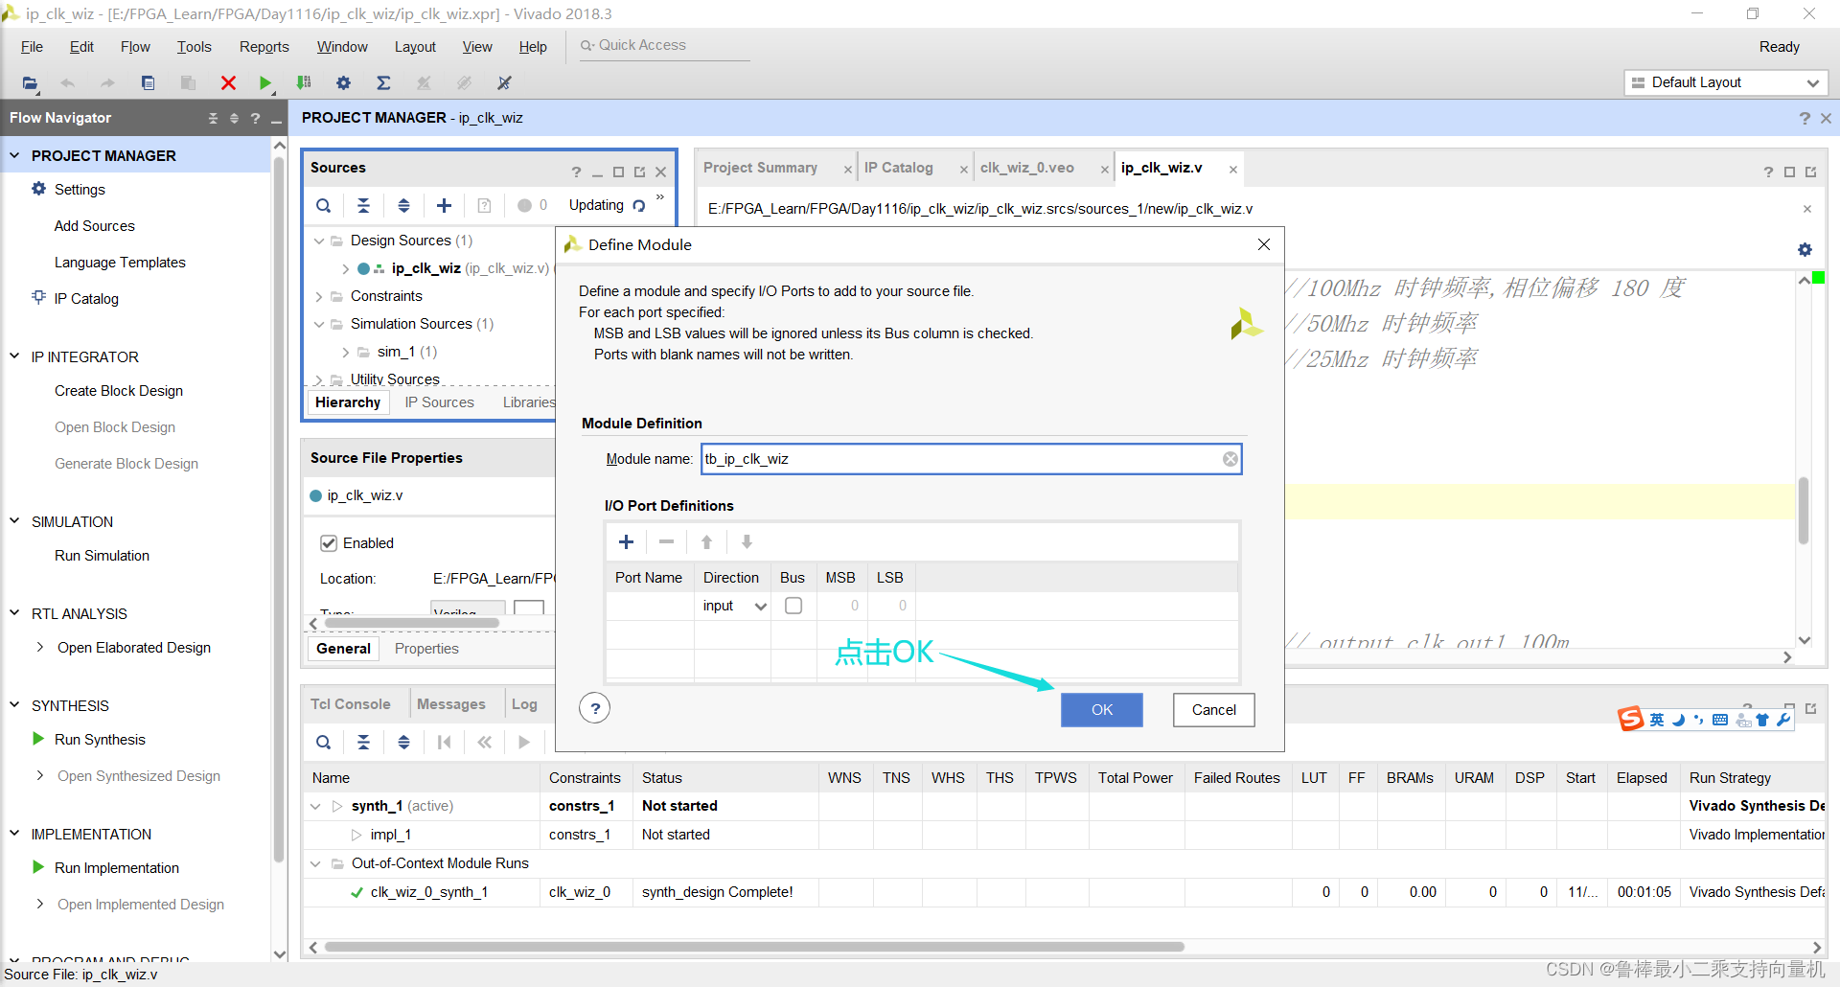
Task: Open Define Module help question icon
Action: [595, 708]
